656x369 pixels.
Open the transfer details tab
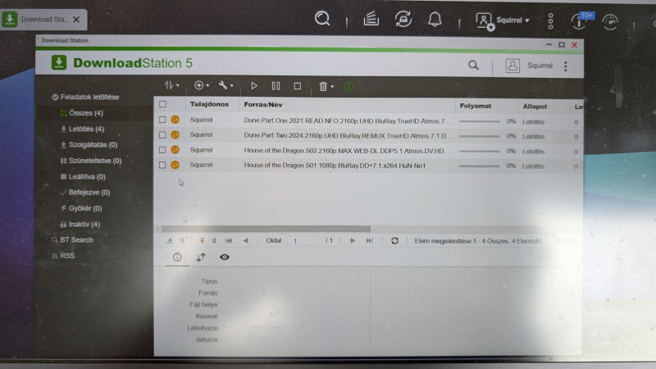click(x=201, y=257)
